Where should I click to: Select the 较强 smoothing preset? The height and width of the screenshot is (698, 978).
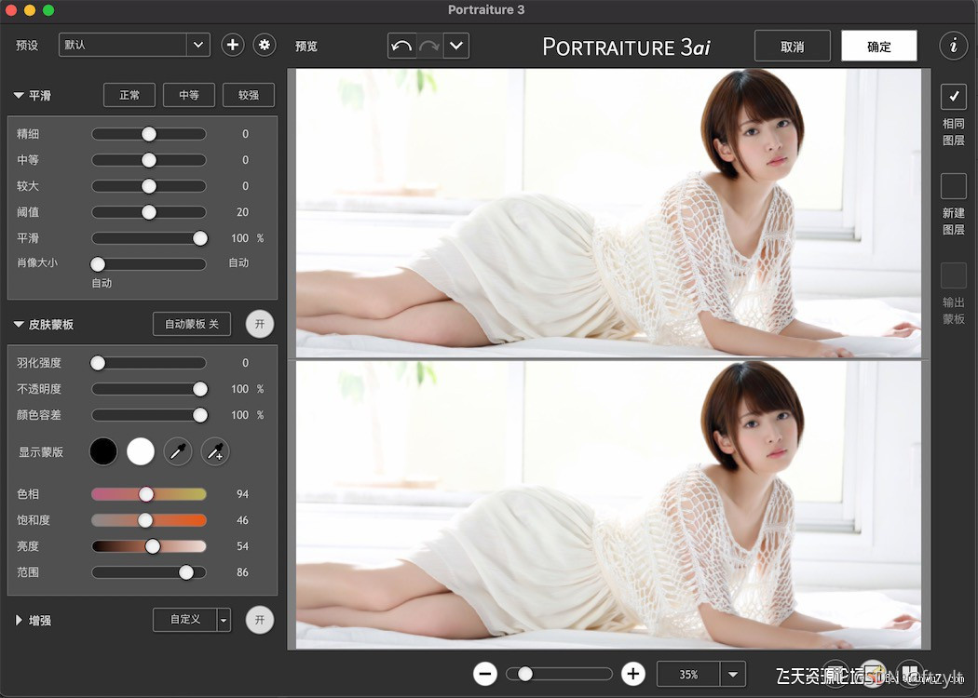pyautogui.click(x=249, y=95)
